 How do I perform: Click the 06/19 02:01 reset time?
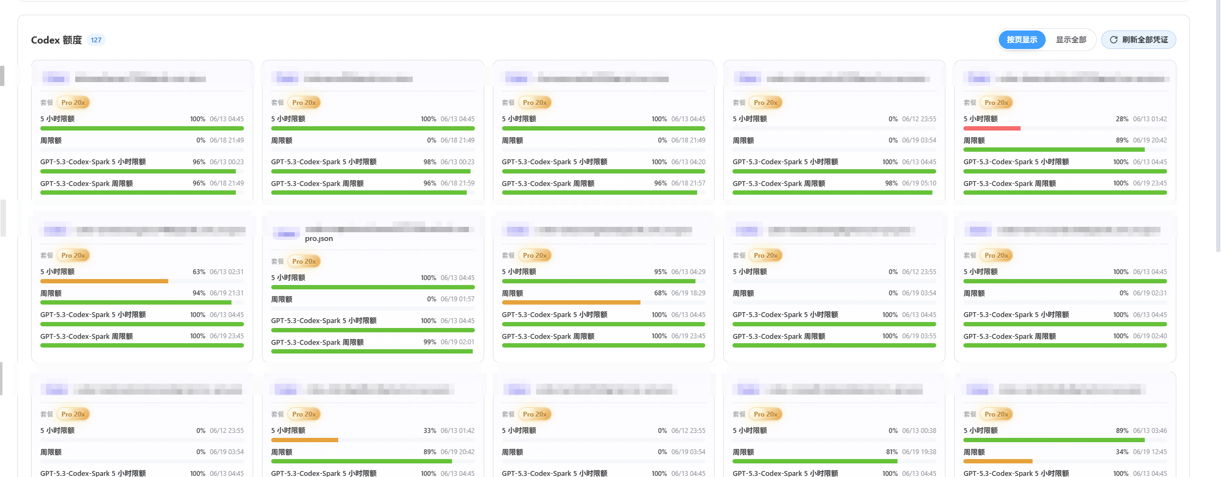click(457, 342)
